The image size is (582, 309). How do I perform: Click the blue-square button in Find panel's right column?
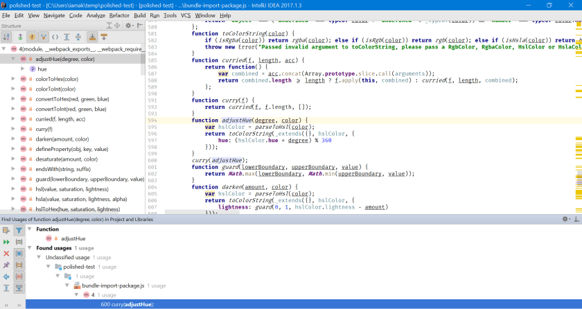[19, 254]
